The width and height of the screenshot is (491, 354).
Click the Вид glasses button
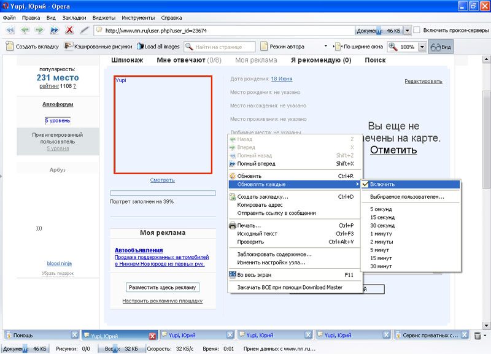[441, 47]
